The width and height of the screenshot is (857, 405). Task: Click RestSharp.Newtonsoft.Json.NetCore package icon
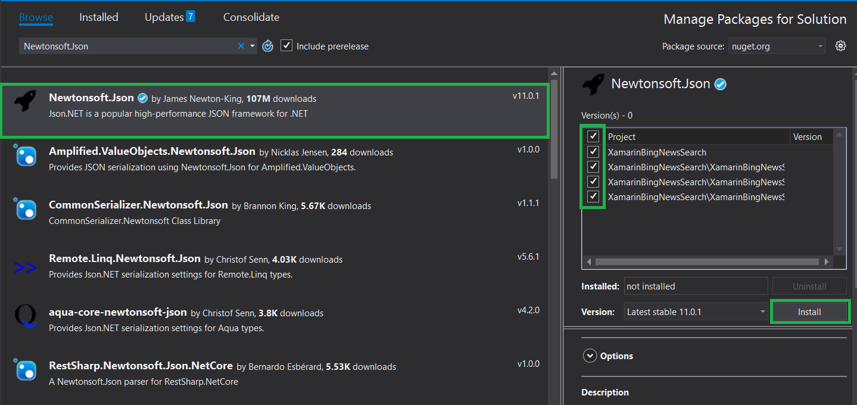pos(25,370)
